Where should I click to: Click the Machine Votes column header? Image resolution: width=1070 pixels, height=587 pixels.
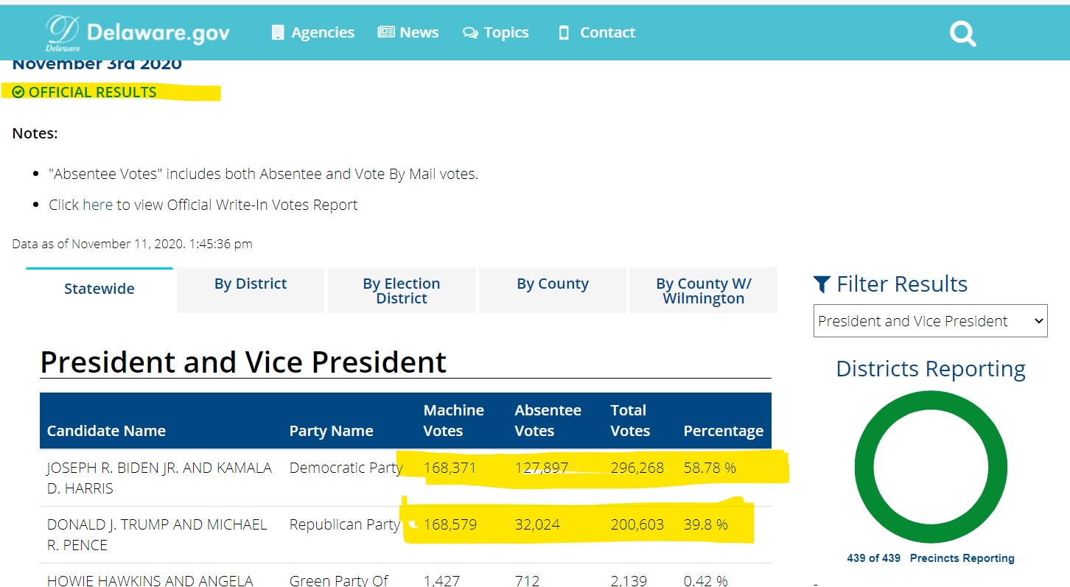pyautogui.click(x=453, y=421)
